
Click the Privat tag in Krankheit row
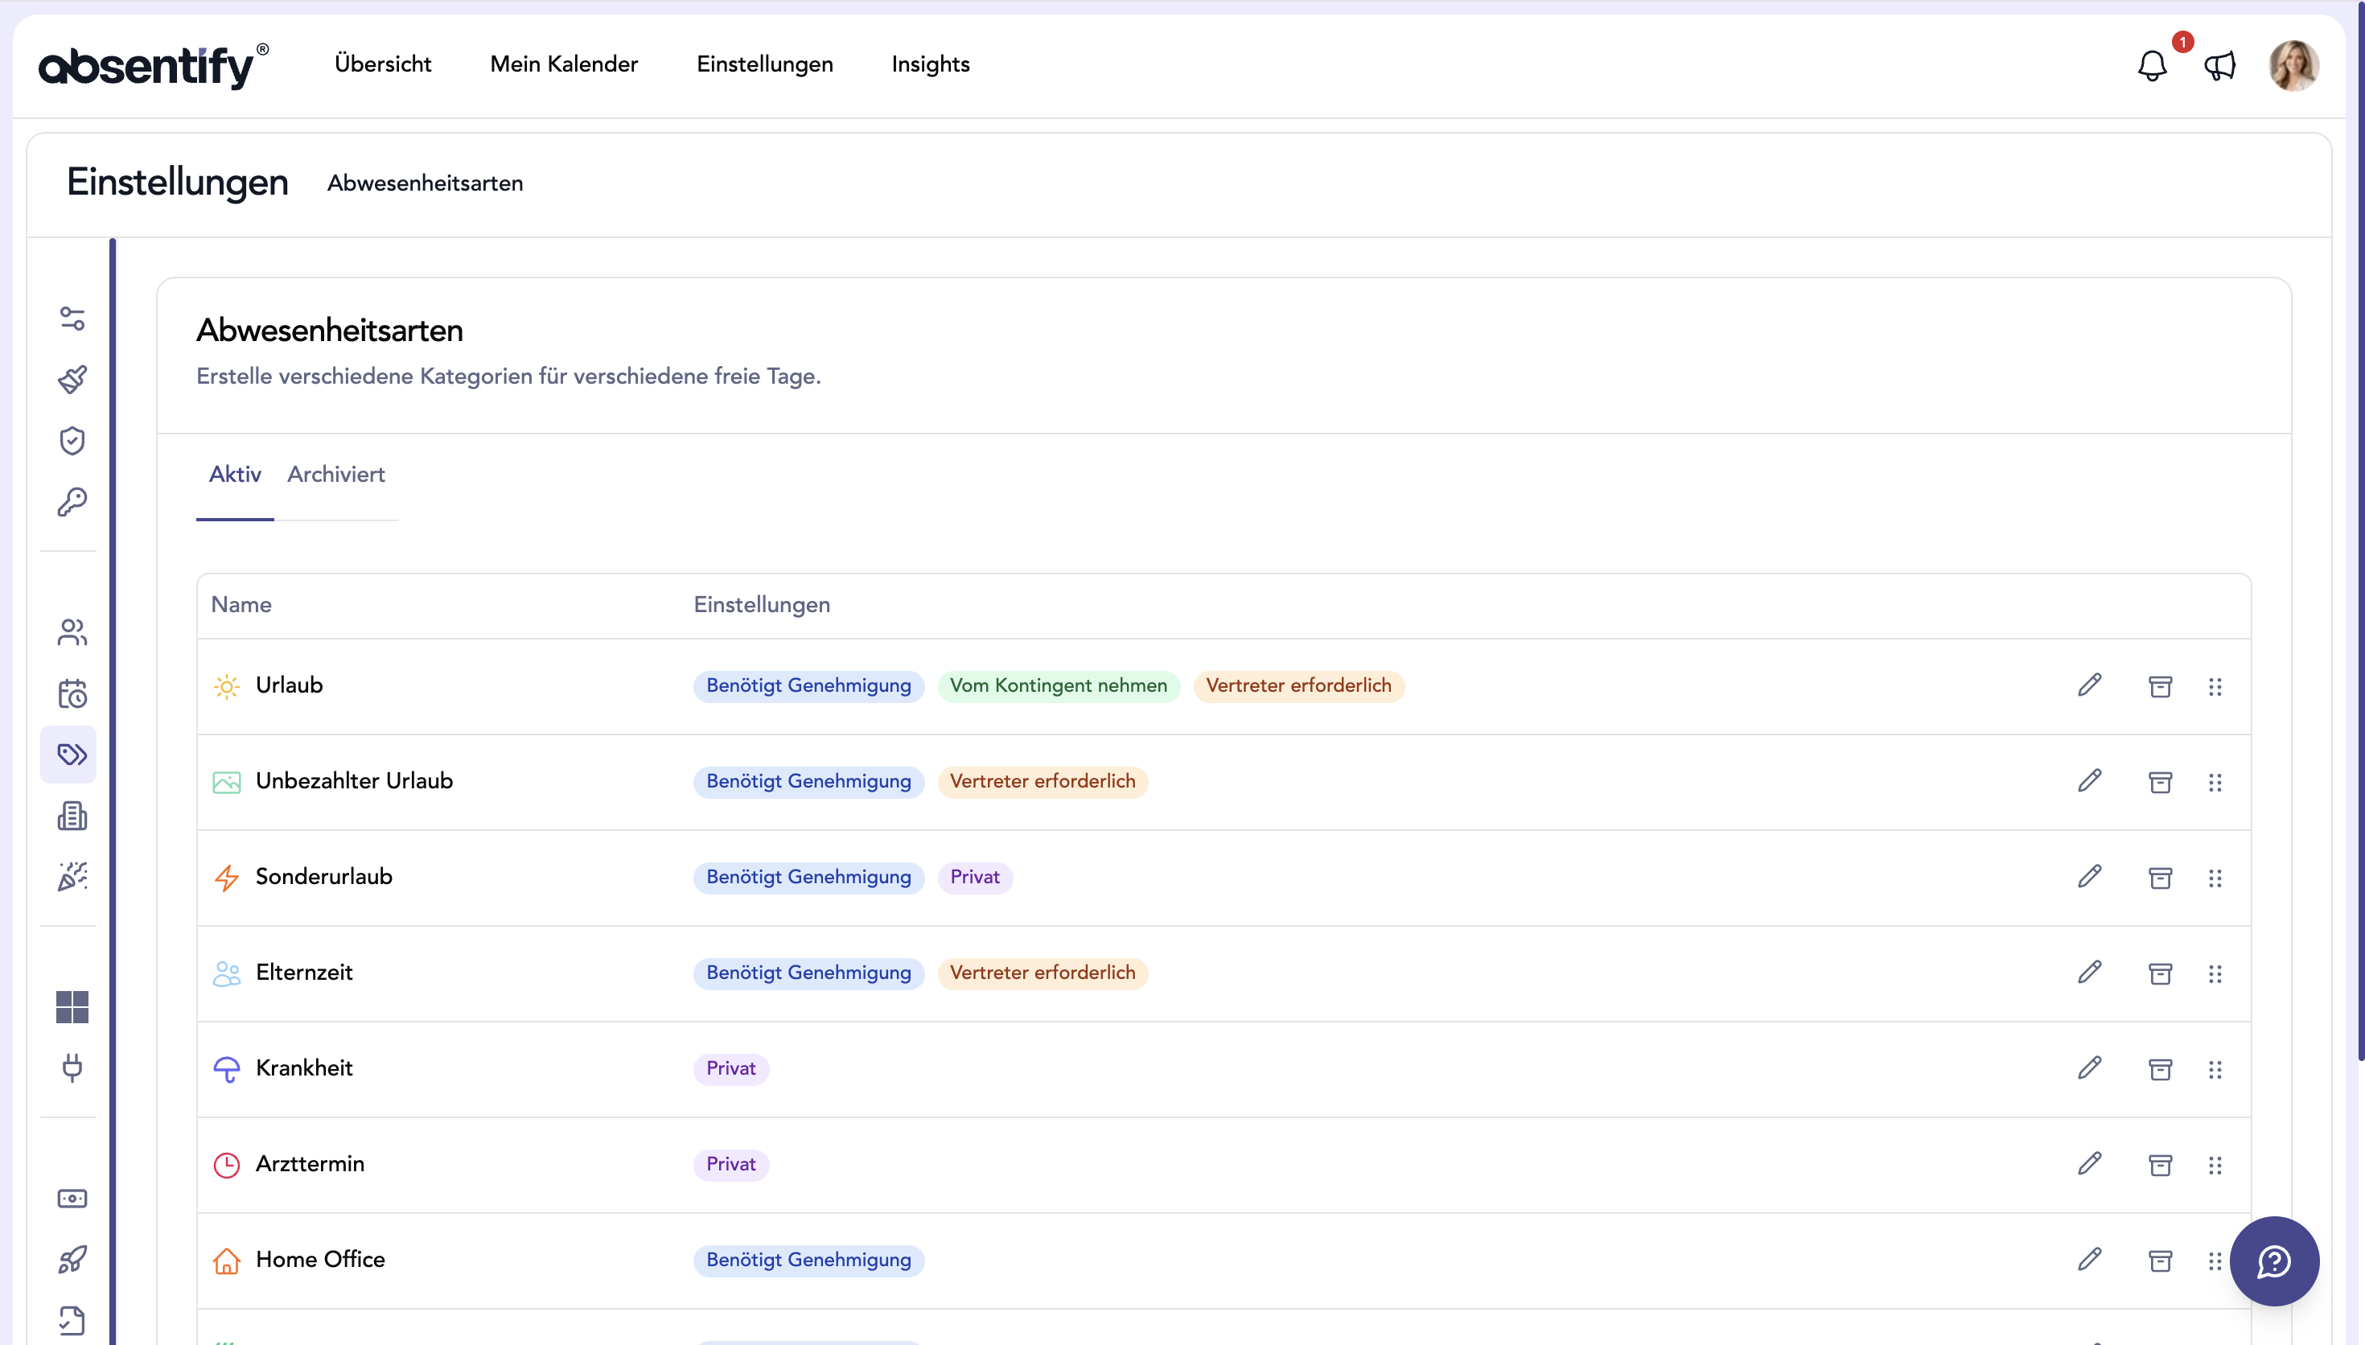(731, 1070)
